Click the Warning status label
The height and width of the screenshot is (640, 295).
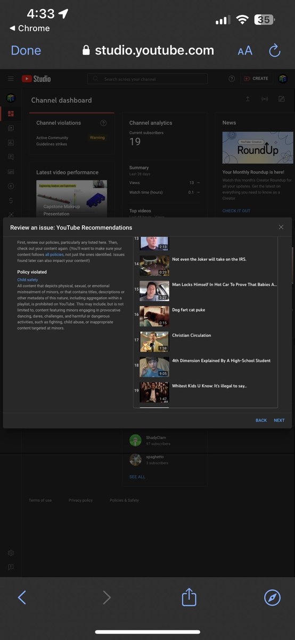[97, 138]
